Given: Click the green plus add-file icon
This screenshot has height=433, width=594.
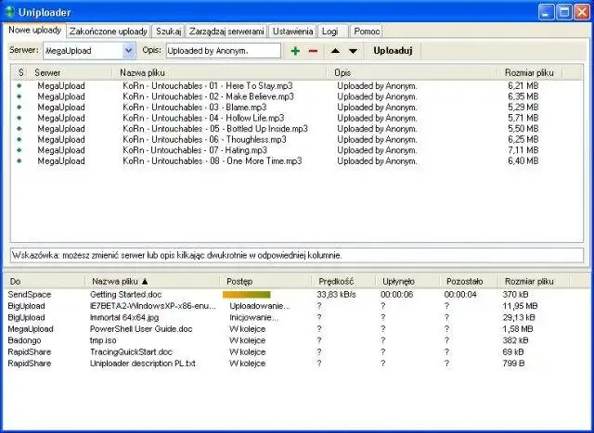Looking at the screenshot, I should pyautogui.click(x=295, y=51).
